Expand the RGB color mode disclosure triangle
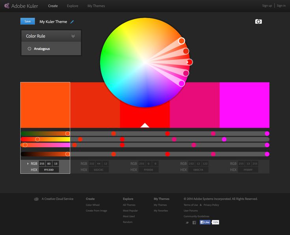This screenshot has height=235, width=290. [x=28, y=163]
